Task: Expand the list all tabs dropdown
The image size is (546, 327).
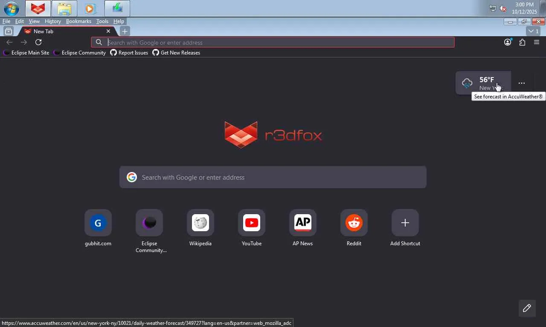Action: (534, 31)
